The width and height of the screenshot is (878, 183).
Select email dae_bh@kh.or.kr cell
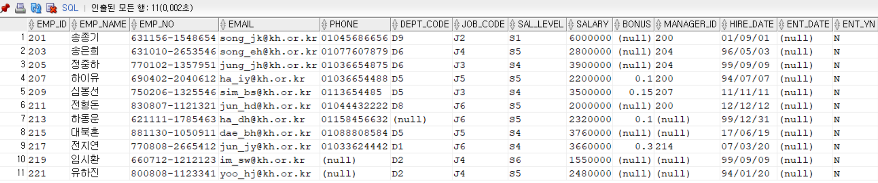click(269, 133)
